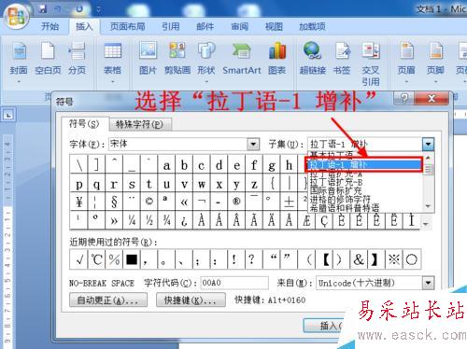The image size is (467, 349).
Task: Choose 进格的修饰字符 in subset list
Action: (364, 199)
